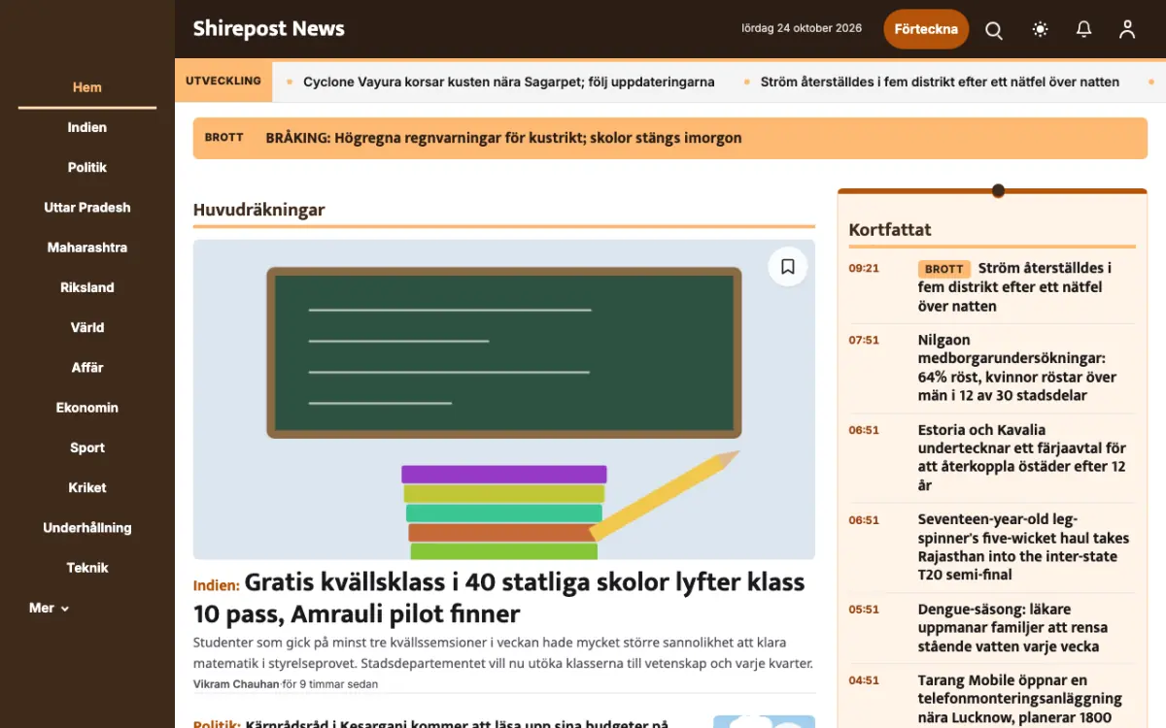The height and width of the screenshot is (728, 1166).
Task: Click the Kortfattat panel heading
Action: 890,230
